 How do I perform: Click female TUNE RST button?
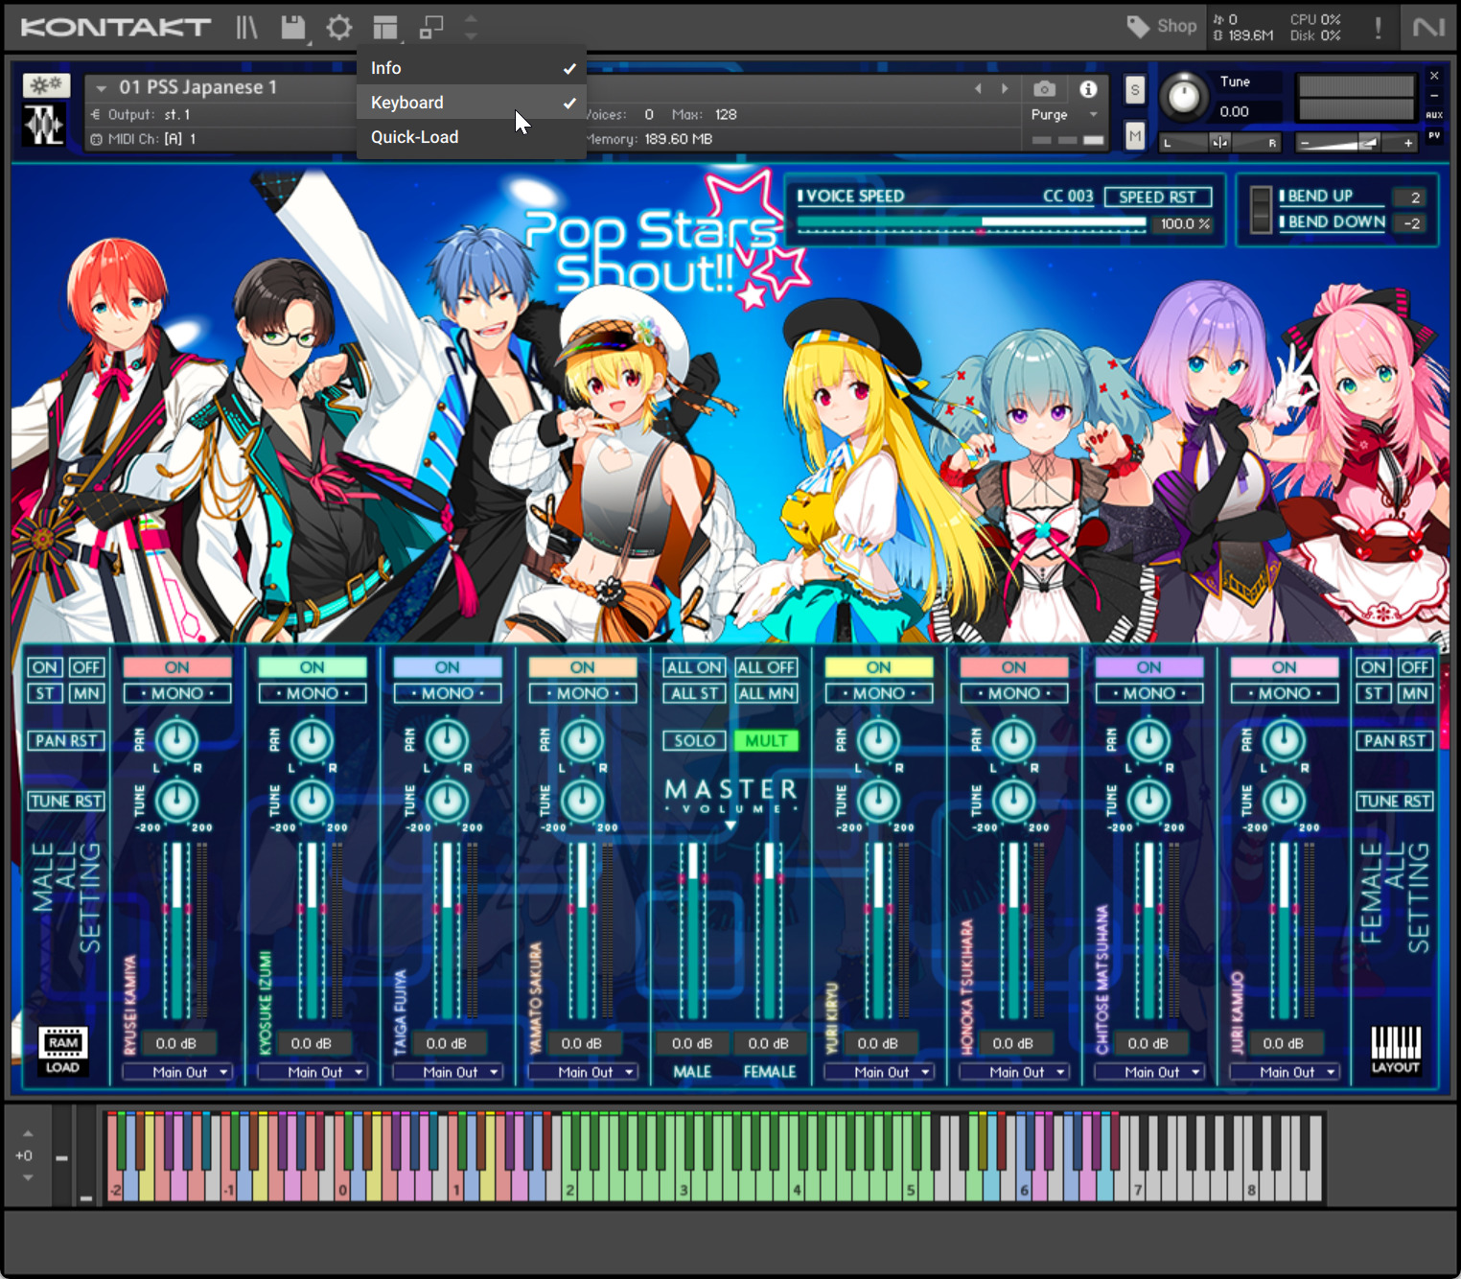[1395, 802]
